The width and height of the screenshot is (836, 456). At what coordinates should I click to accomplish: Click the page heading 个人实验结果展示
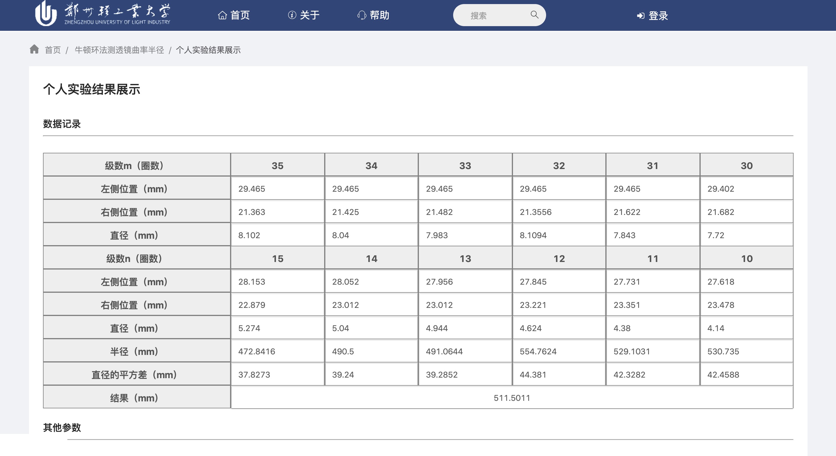pyautogui.click(x=92, y=89)
